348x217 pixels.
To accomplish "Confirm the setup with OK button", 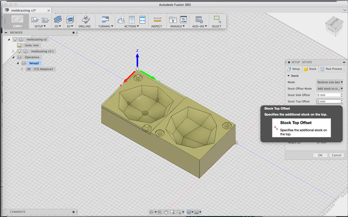I will (320, 155).
